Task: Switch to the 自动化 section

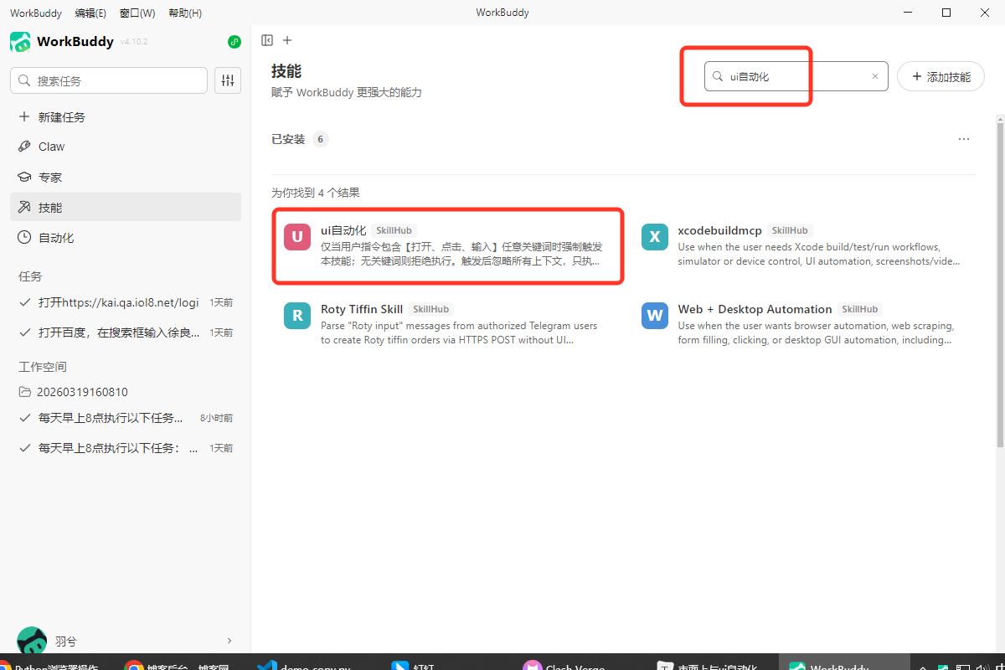Action: tap(126, 238)
